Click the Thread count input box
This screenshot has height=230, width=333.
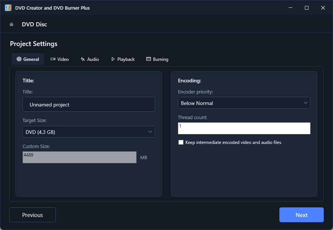point(244,128)
